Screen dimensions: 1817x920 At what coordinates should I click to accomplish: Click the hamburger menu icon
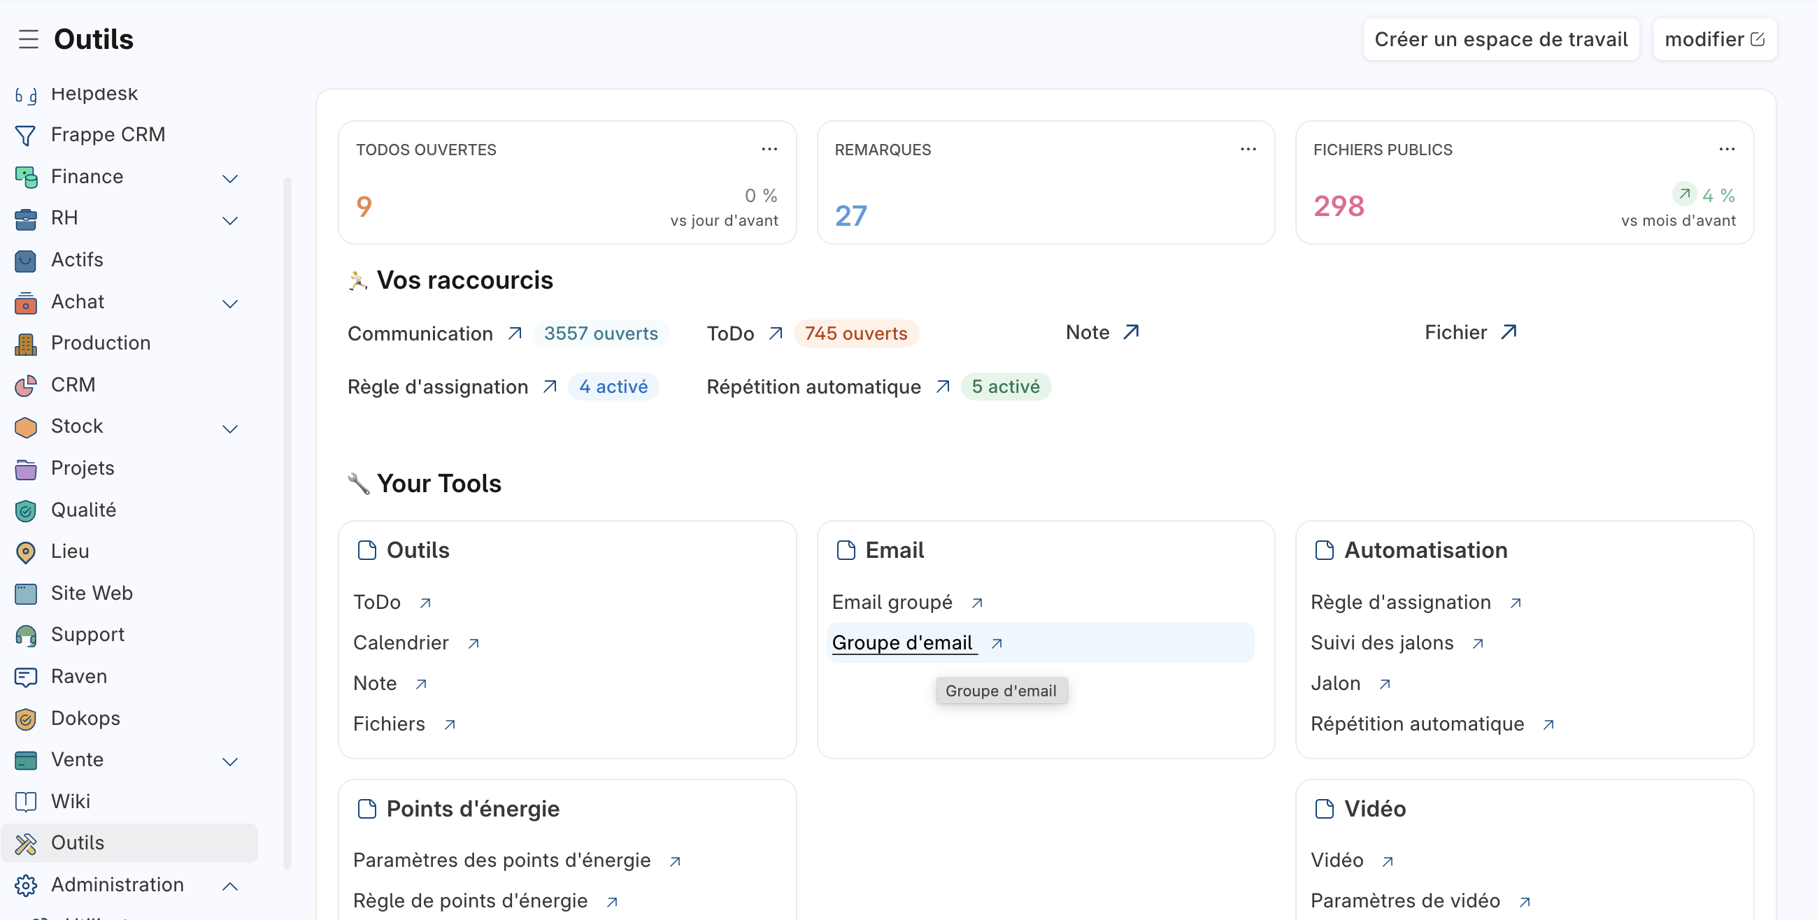coord(28,38)
